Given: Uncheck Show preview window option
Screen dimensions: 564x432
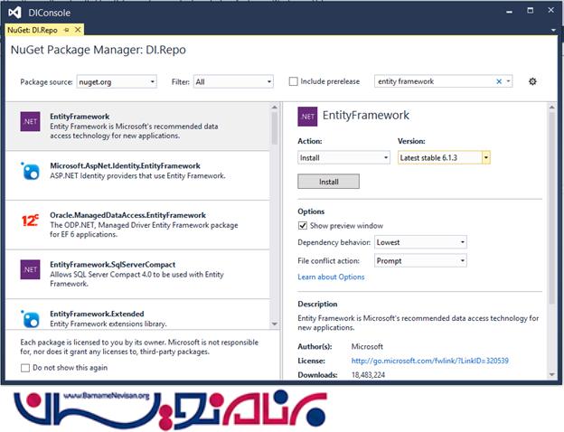Looking at the screenshot, I should (303, 225).
